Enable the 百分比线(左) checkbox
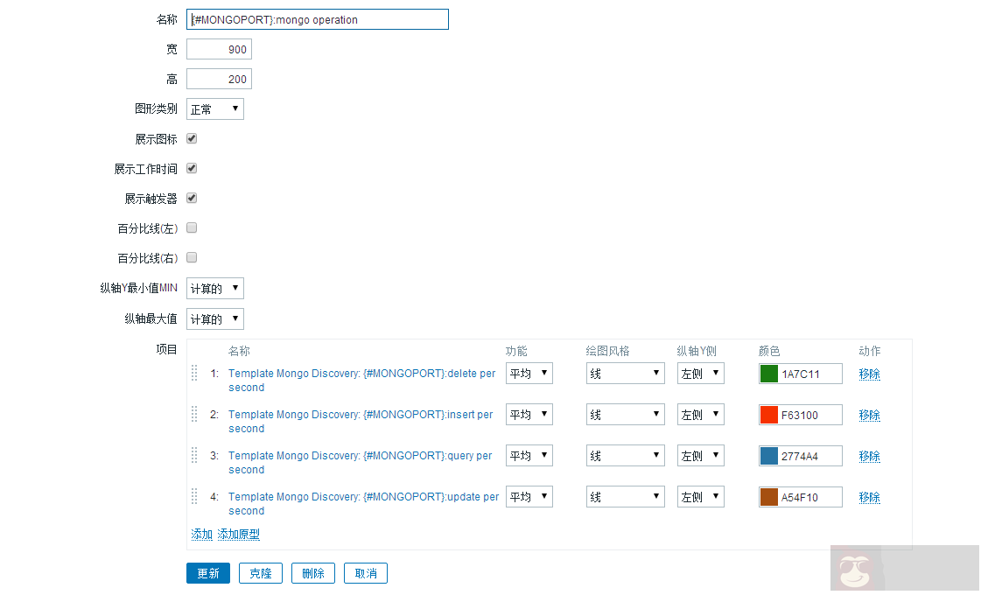988x595 pixels. pyautogui.click(x=192, y=227)
